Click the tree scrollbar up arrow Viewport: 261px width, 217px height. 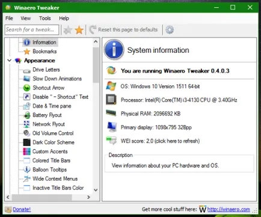coord(96,41)
